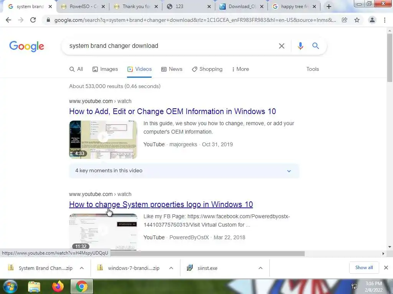
Task: Play the 4:33 video thumbnail
Action: click(103, 140)
